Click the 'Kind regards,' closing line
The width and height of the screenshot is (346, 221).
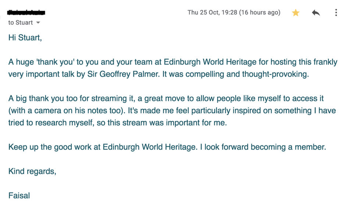(x=32, y=171)
